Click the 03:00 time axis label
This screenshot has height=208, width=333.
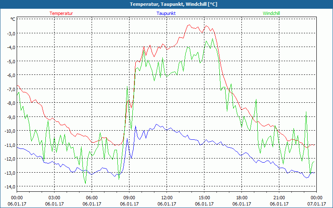point(55,198)
